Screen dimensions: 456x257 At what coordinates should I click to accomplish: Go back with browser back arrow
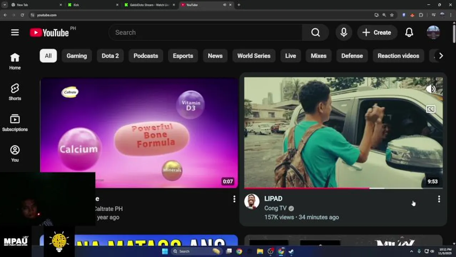click(x=5, y=15)
